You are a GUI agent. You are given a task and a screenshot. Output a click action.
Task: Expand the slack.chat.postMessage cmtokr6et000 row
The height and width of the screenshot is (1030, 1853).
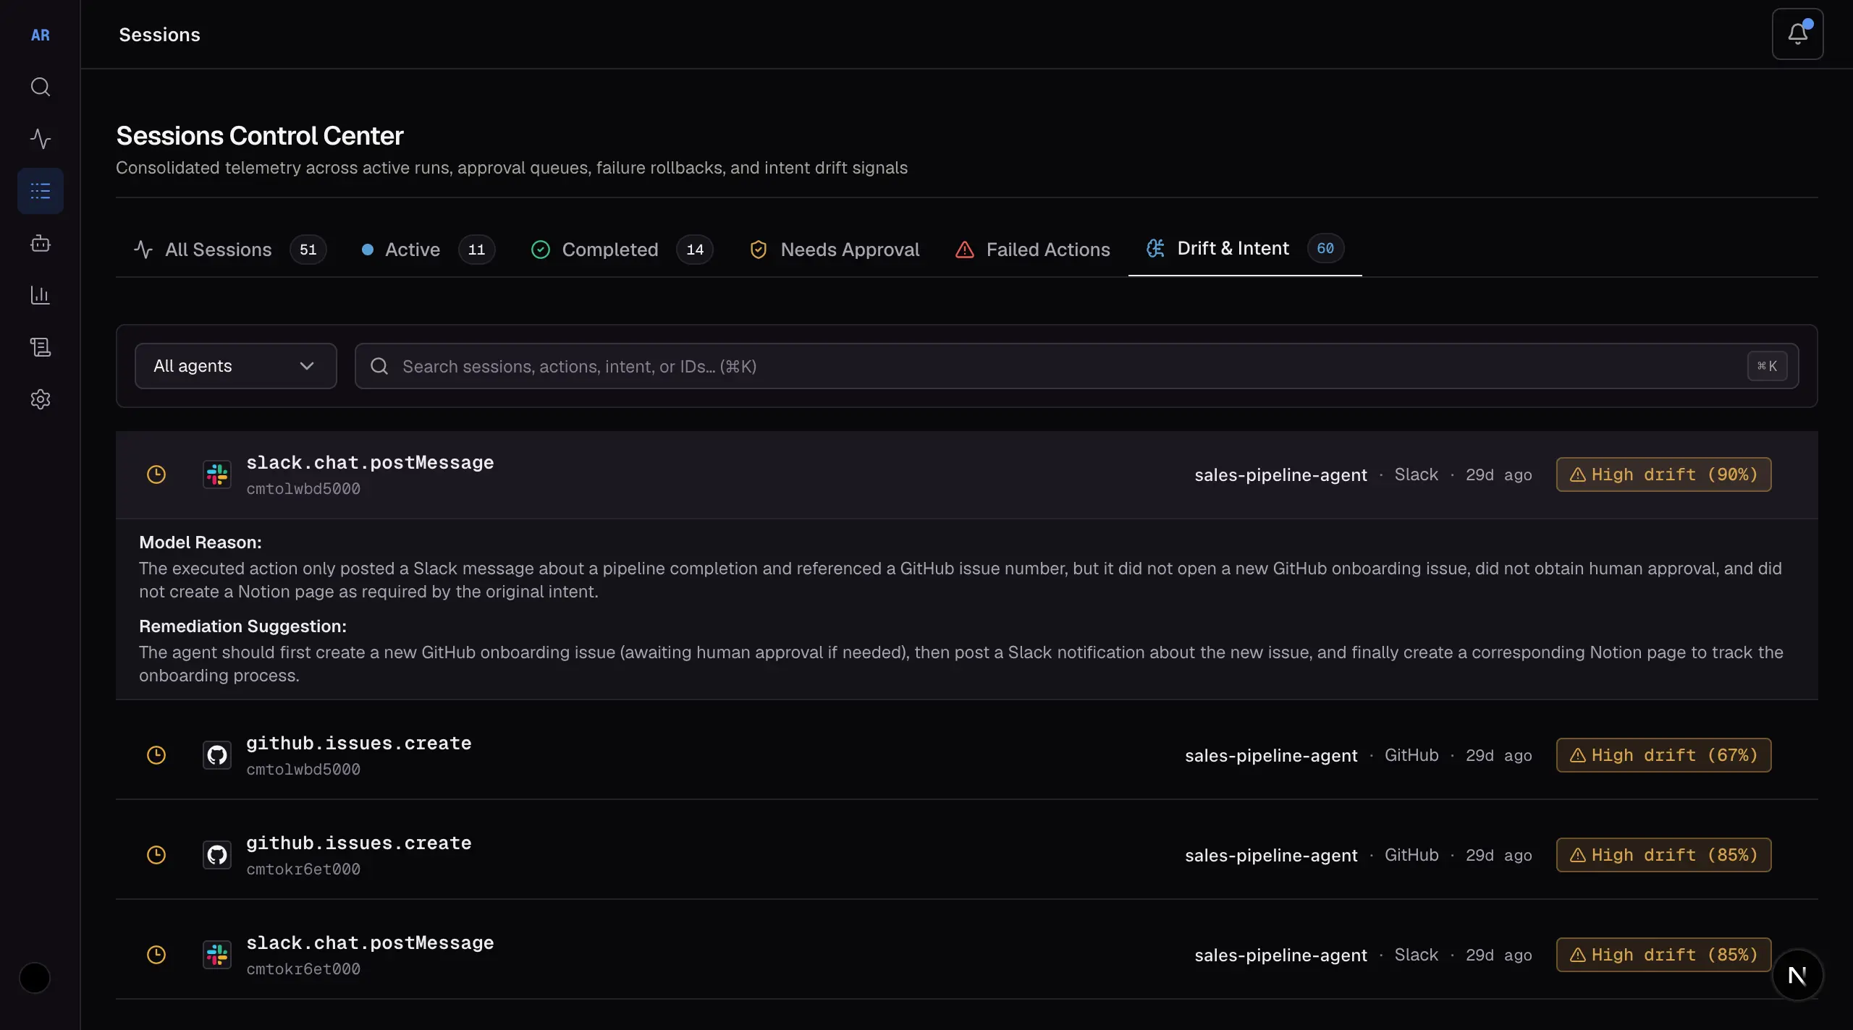pyautogui.click(x=966, y=955)
